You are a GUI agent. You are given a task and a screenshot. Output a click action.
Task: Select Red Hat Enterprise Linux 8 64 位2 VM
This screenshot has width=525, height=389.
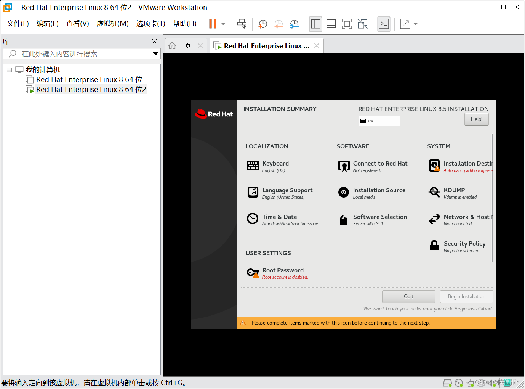(x=91, y=89)
